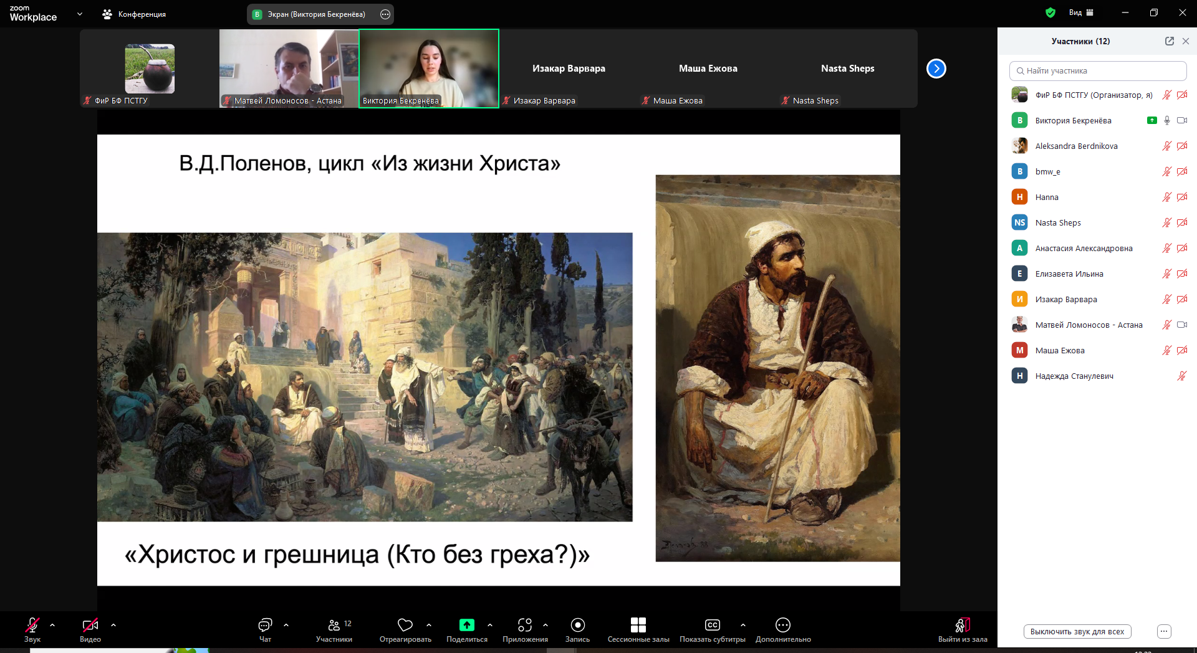This screenshot has width=1197, height=653.
Task: Click muted mic icon for Надежда Станулевич
Action: 1182,376
